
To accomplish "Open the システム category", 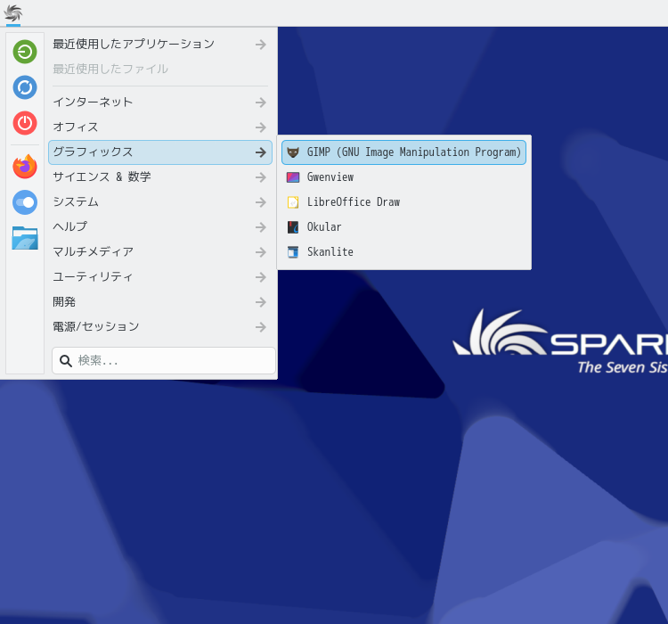I will click(x=160, y=202).
